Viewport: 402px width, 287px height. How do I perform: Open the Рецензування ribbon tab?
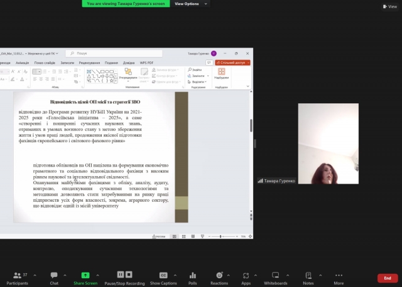click(x=90, y=63)
